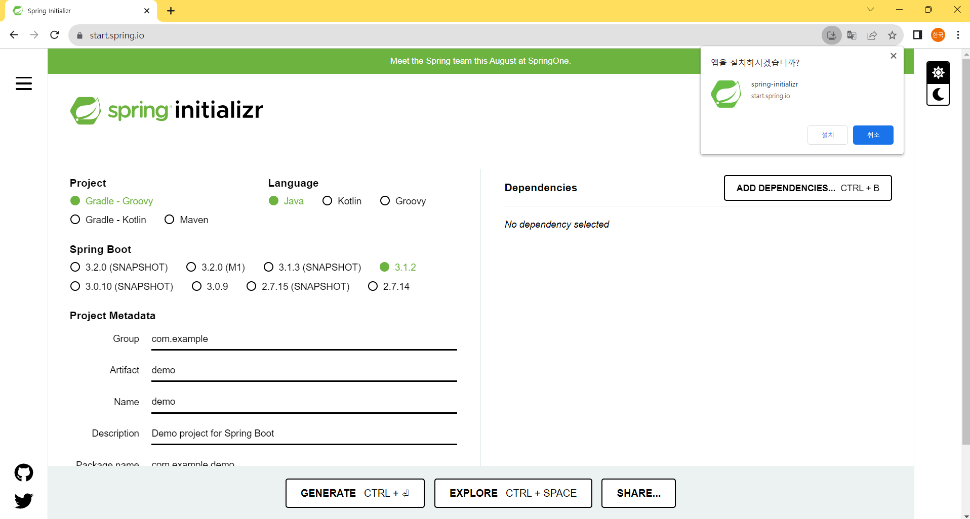
Task: Switch to light theme sun icon
Action: pos(938,73)
